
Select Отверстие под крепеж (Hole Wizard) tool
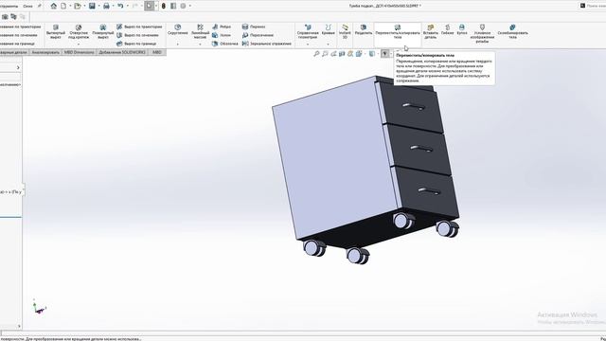tap(79, 31)
